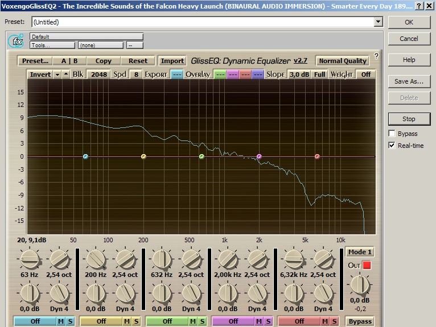Click the cyan band 63 Hz node
This screenshot has width=436, height=327.
85,157
